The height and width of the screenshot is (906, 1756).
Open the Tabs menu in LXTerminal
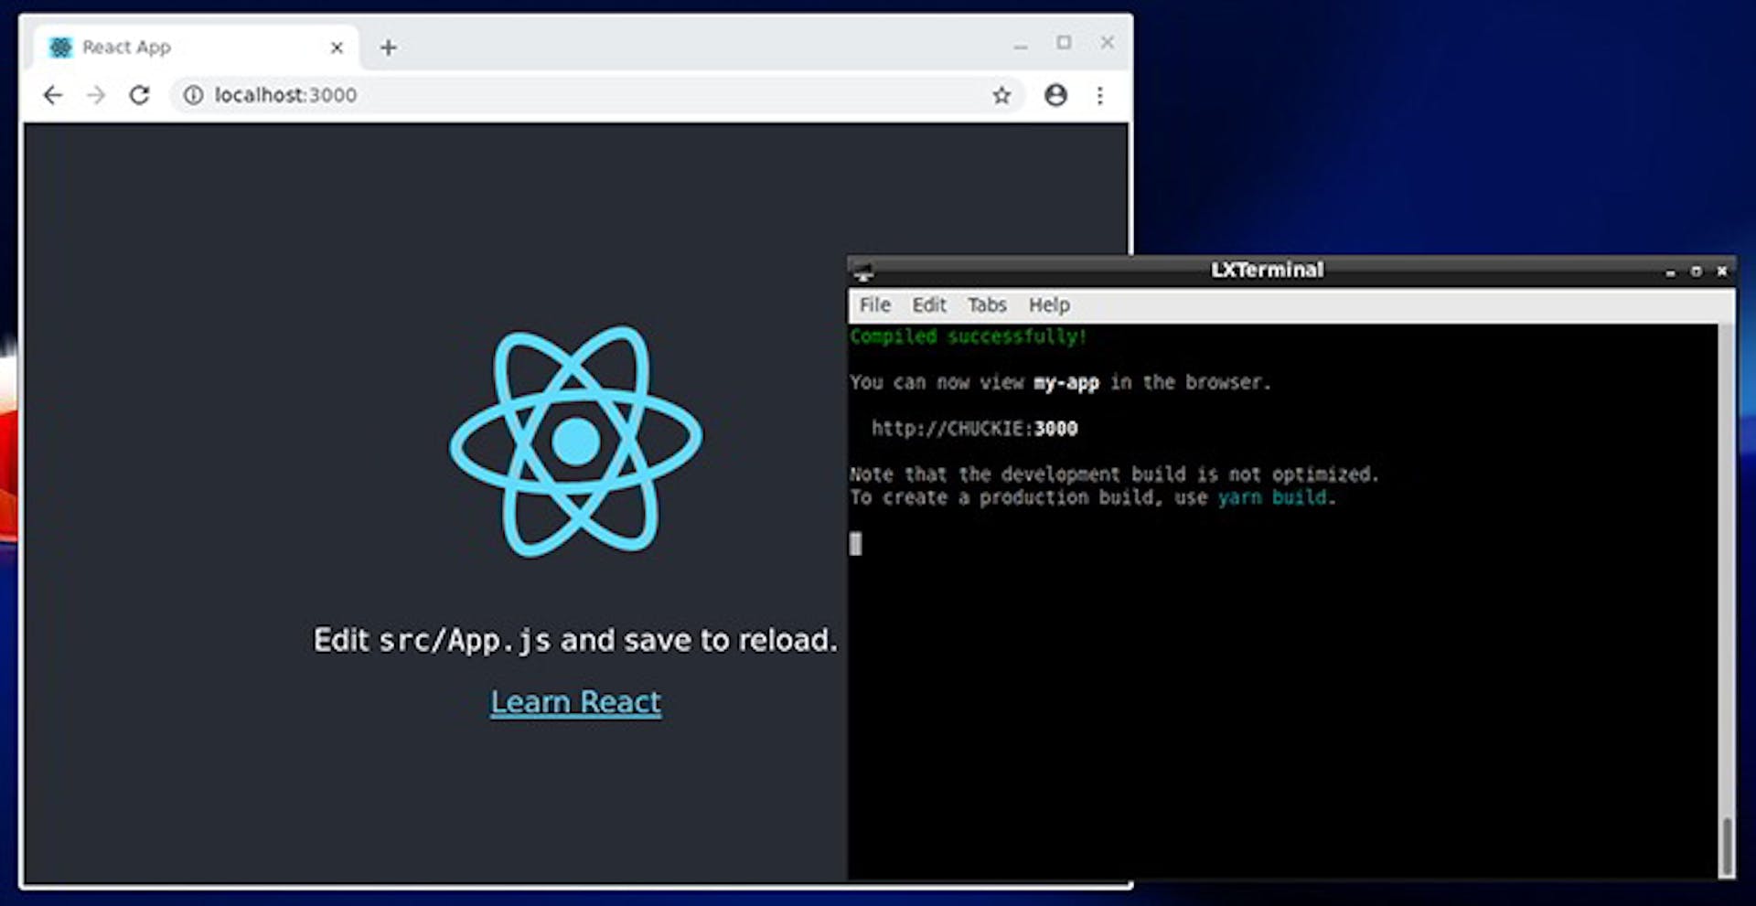tap(987, 305)
